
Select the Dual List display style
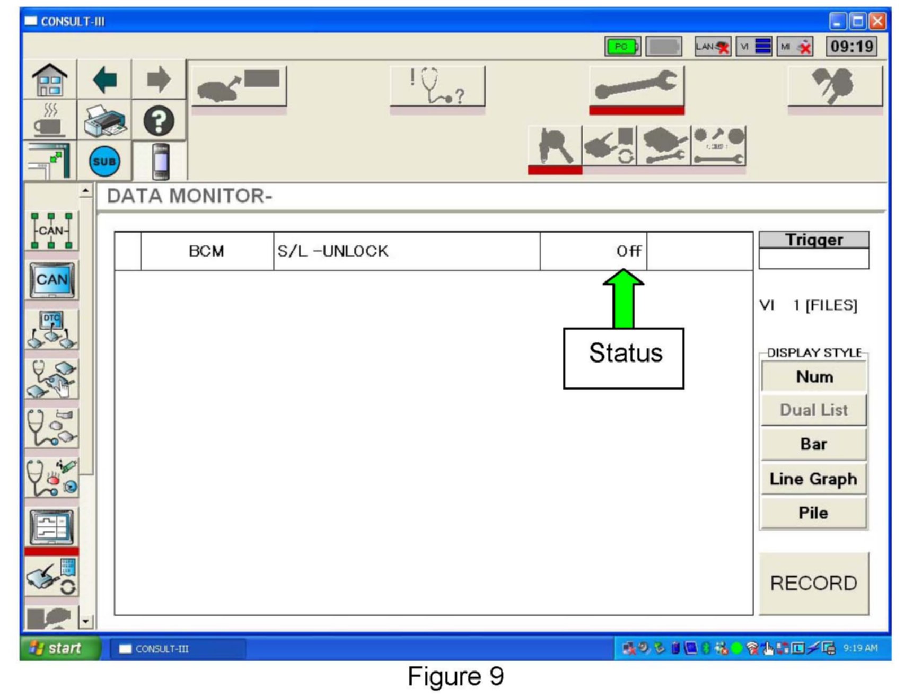pyautogui.click(x=814, y=410)
